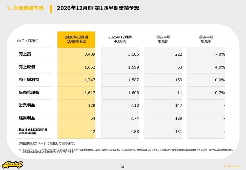
Task: Click the Aiming logo in bottom-left corner
Action: pyautogui.click(x=12, y=165)
